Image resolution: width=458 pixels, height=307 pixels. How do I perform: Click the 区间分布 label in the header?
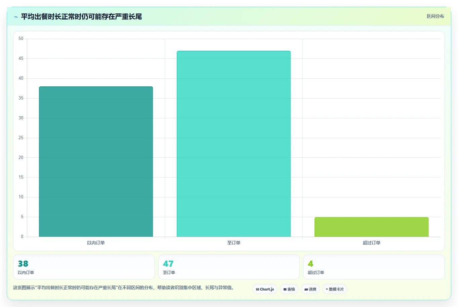click(435, 16)
